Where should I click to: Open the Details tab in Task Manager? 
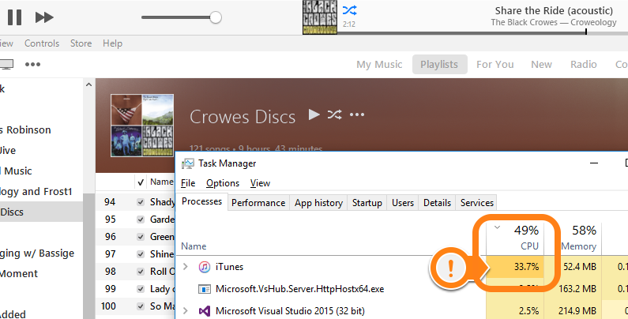(x=437, y=203)
